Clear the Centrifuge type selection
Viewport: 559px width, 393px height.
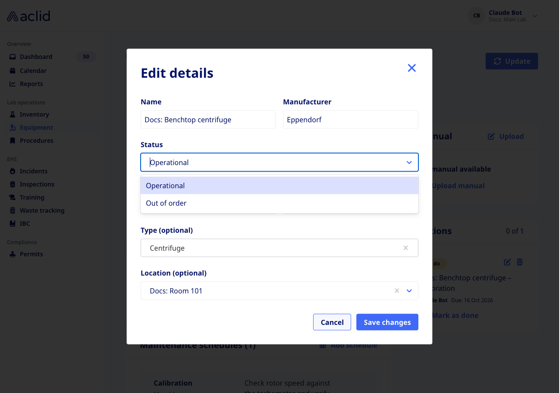406,248
